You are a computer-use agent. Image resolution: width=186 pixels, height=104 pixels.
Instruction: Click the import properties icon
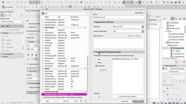[81, 101]
